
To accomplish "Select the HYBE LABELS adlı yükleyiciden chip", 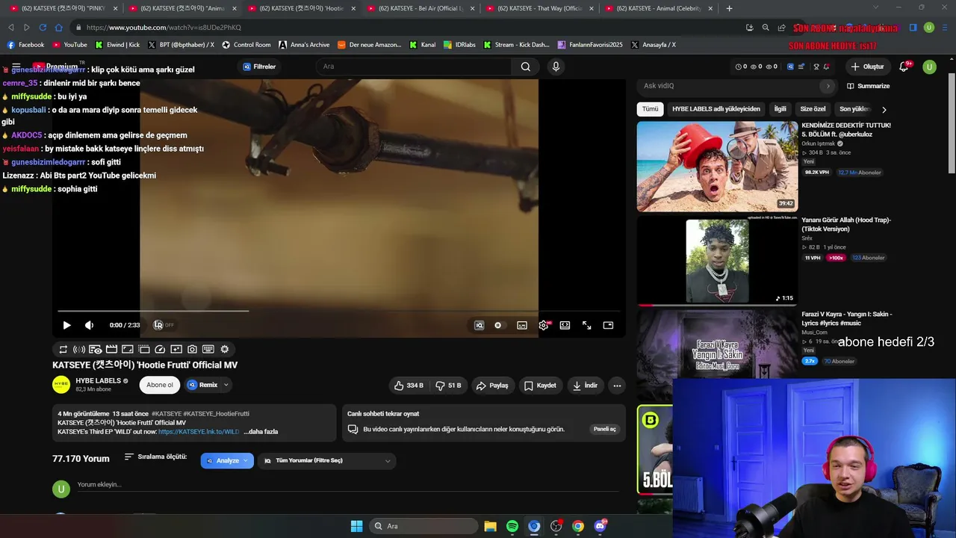I will coord(716,109).
